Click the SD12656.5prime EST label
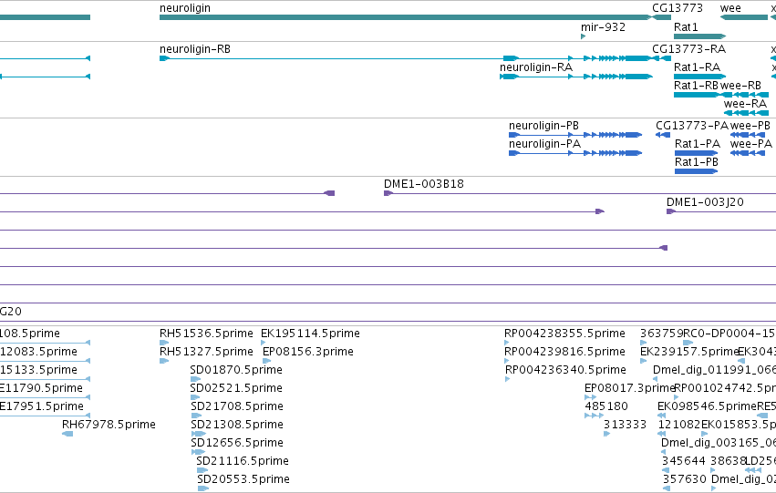776x493 pixels. (x=236, y=443)
